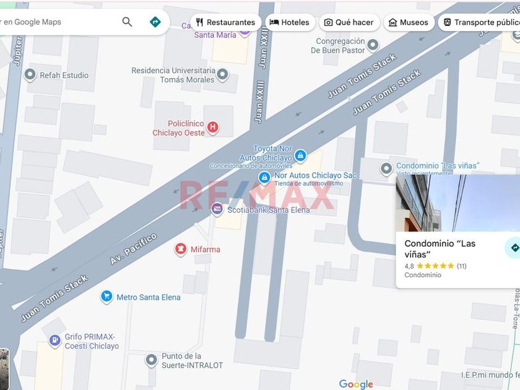The height and width of the screenshot is (390, 520).
Task: Click the Policlínico Chiclayo Oeste label
Action: [178, 128]
